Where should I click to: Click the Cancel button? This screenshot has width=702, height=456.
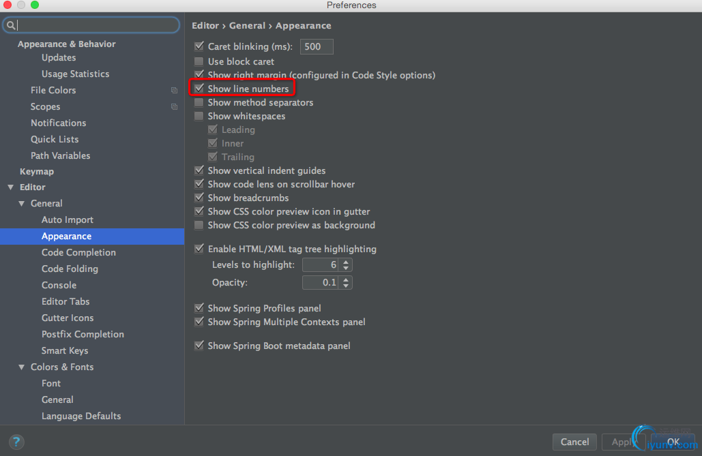(x=574, y=442)
